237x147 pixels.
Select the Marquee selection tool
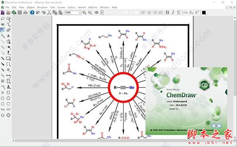(8, 19)
